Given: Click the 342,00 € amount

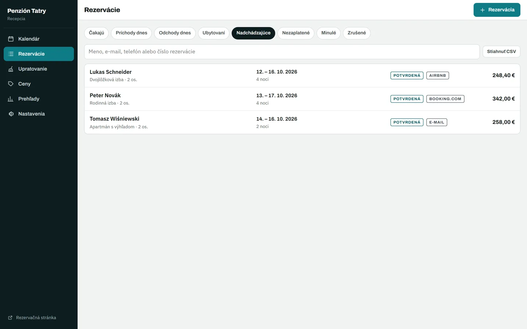Looking at the screenshot, I should pyautogui.click(x=504, y=99).
